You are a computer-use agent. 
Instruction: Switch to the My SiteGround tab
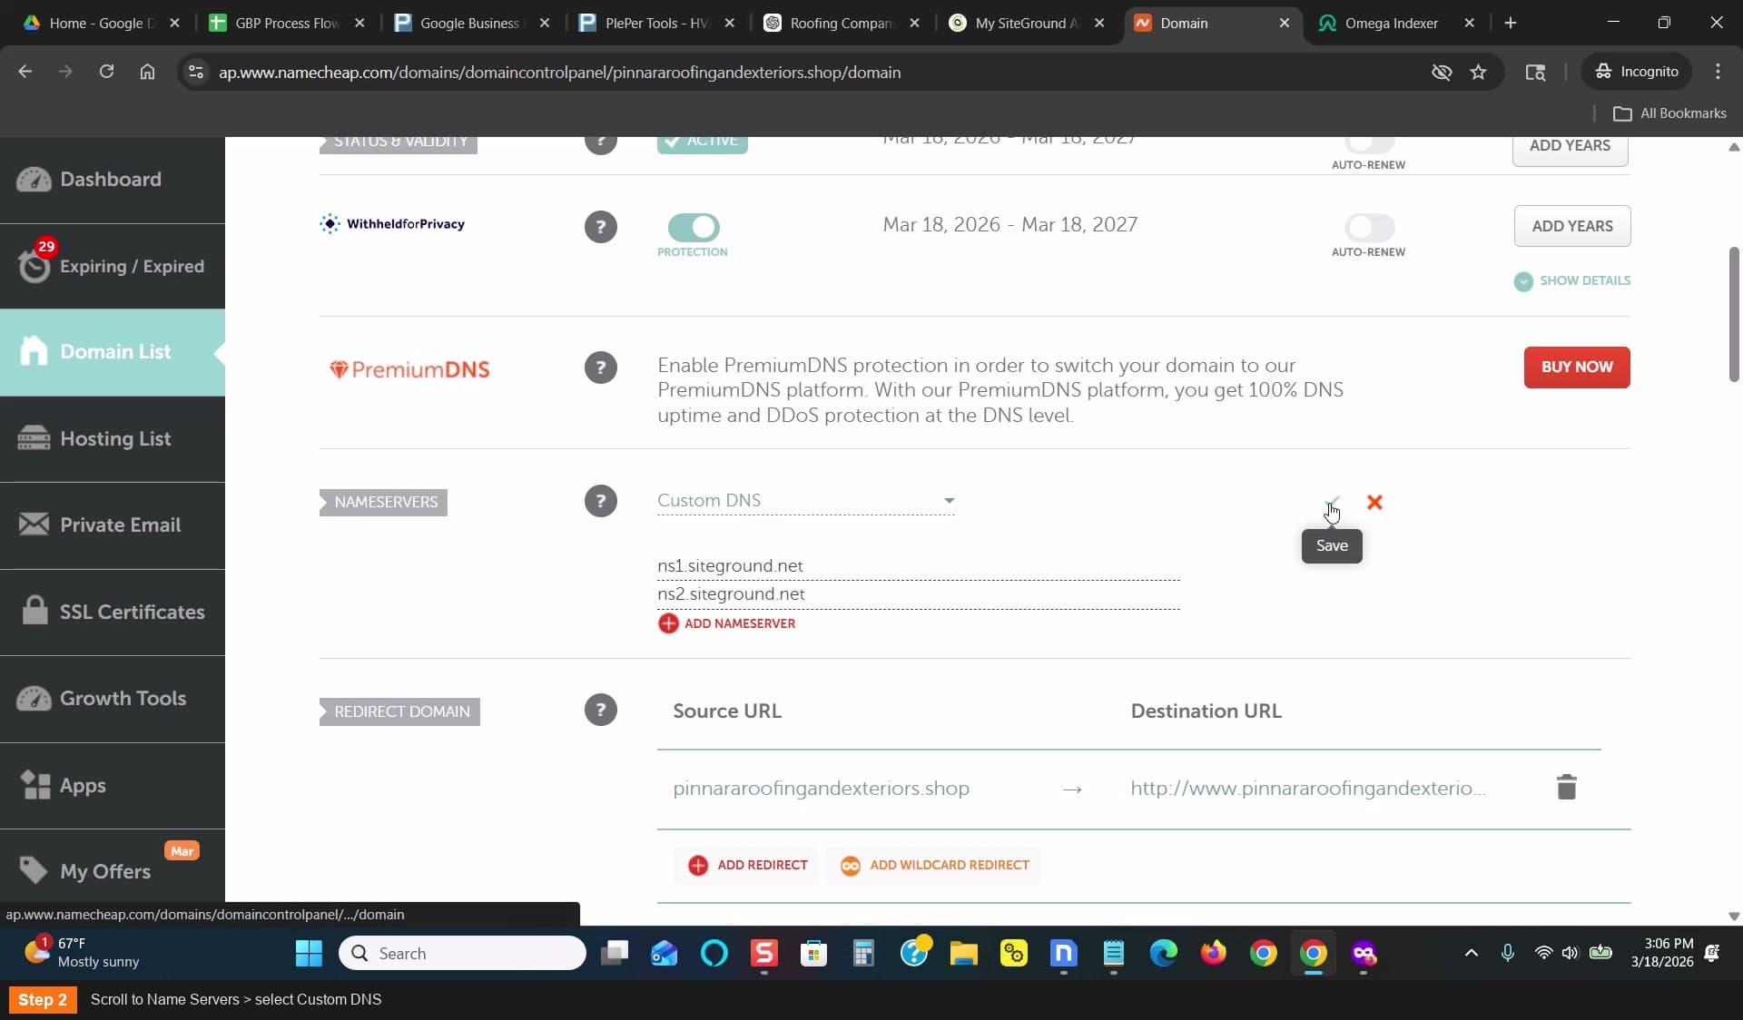click(x=1026, y=23)
